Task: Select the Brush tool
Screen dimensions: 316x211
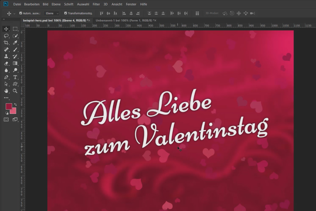Action: [15, 49]
